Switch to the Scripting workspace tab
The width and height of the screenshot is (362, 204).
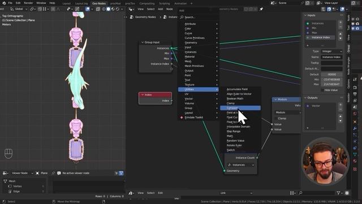point(165,3)
